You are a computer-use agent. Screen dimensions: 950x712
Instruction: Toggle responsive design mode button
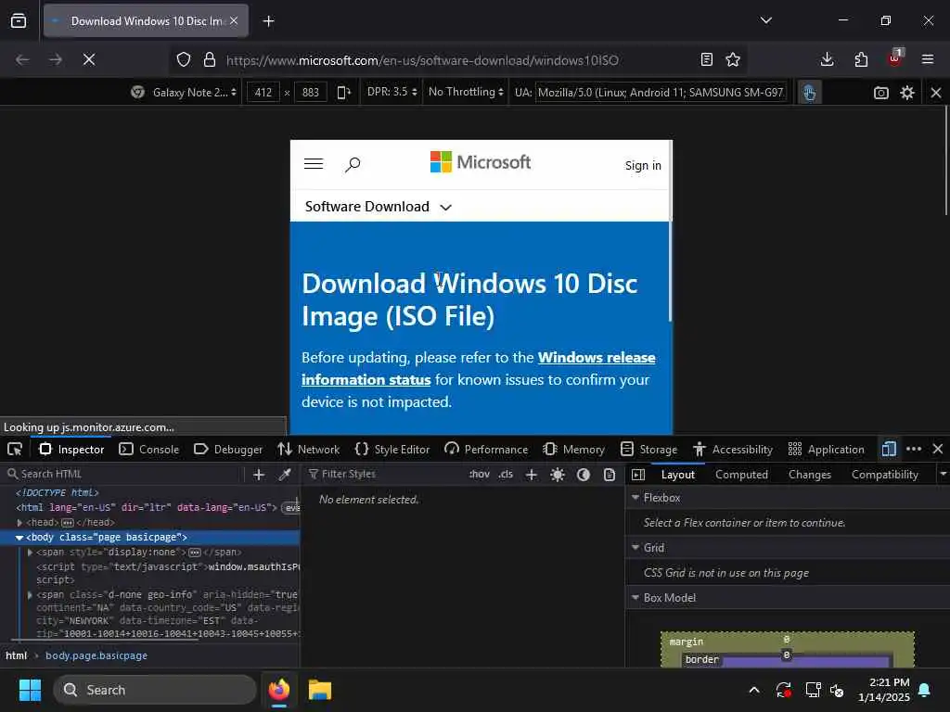tap(888, 450)
